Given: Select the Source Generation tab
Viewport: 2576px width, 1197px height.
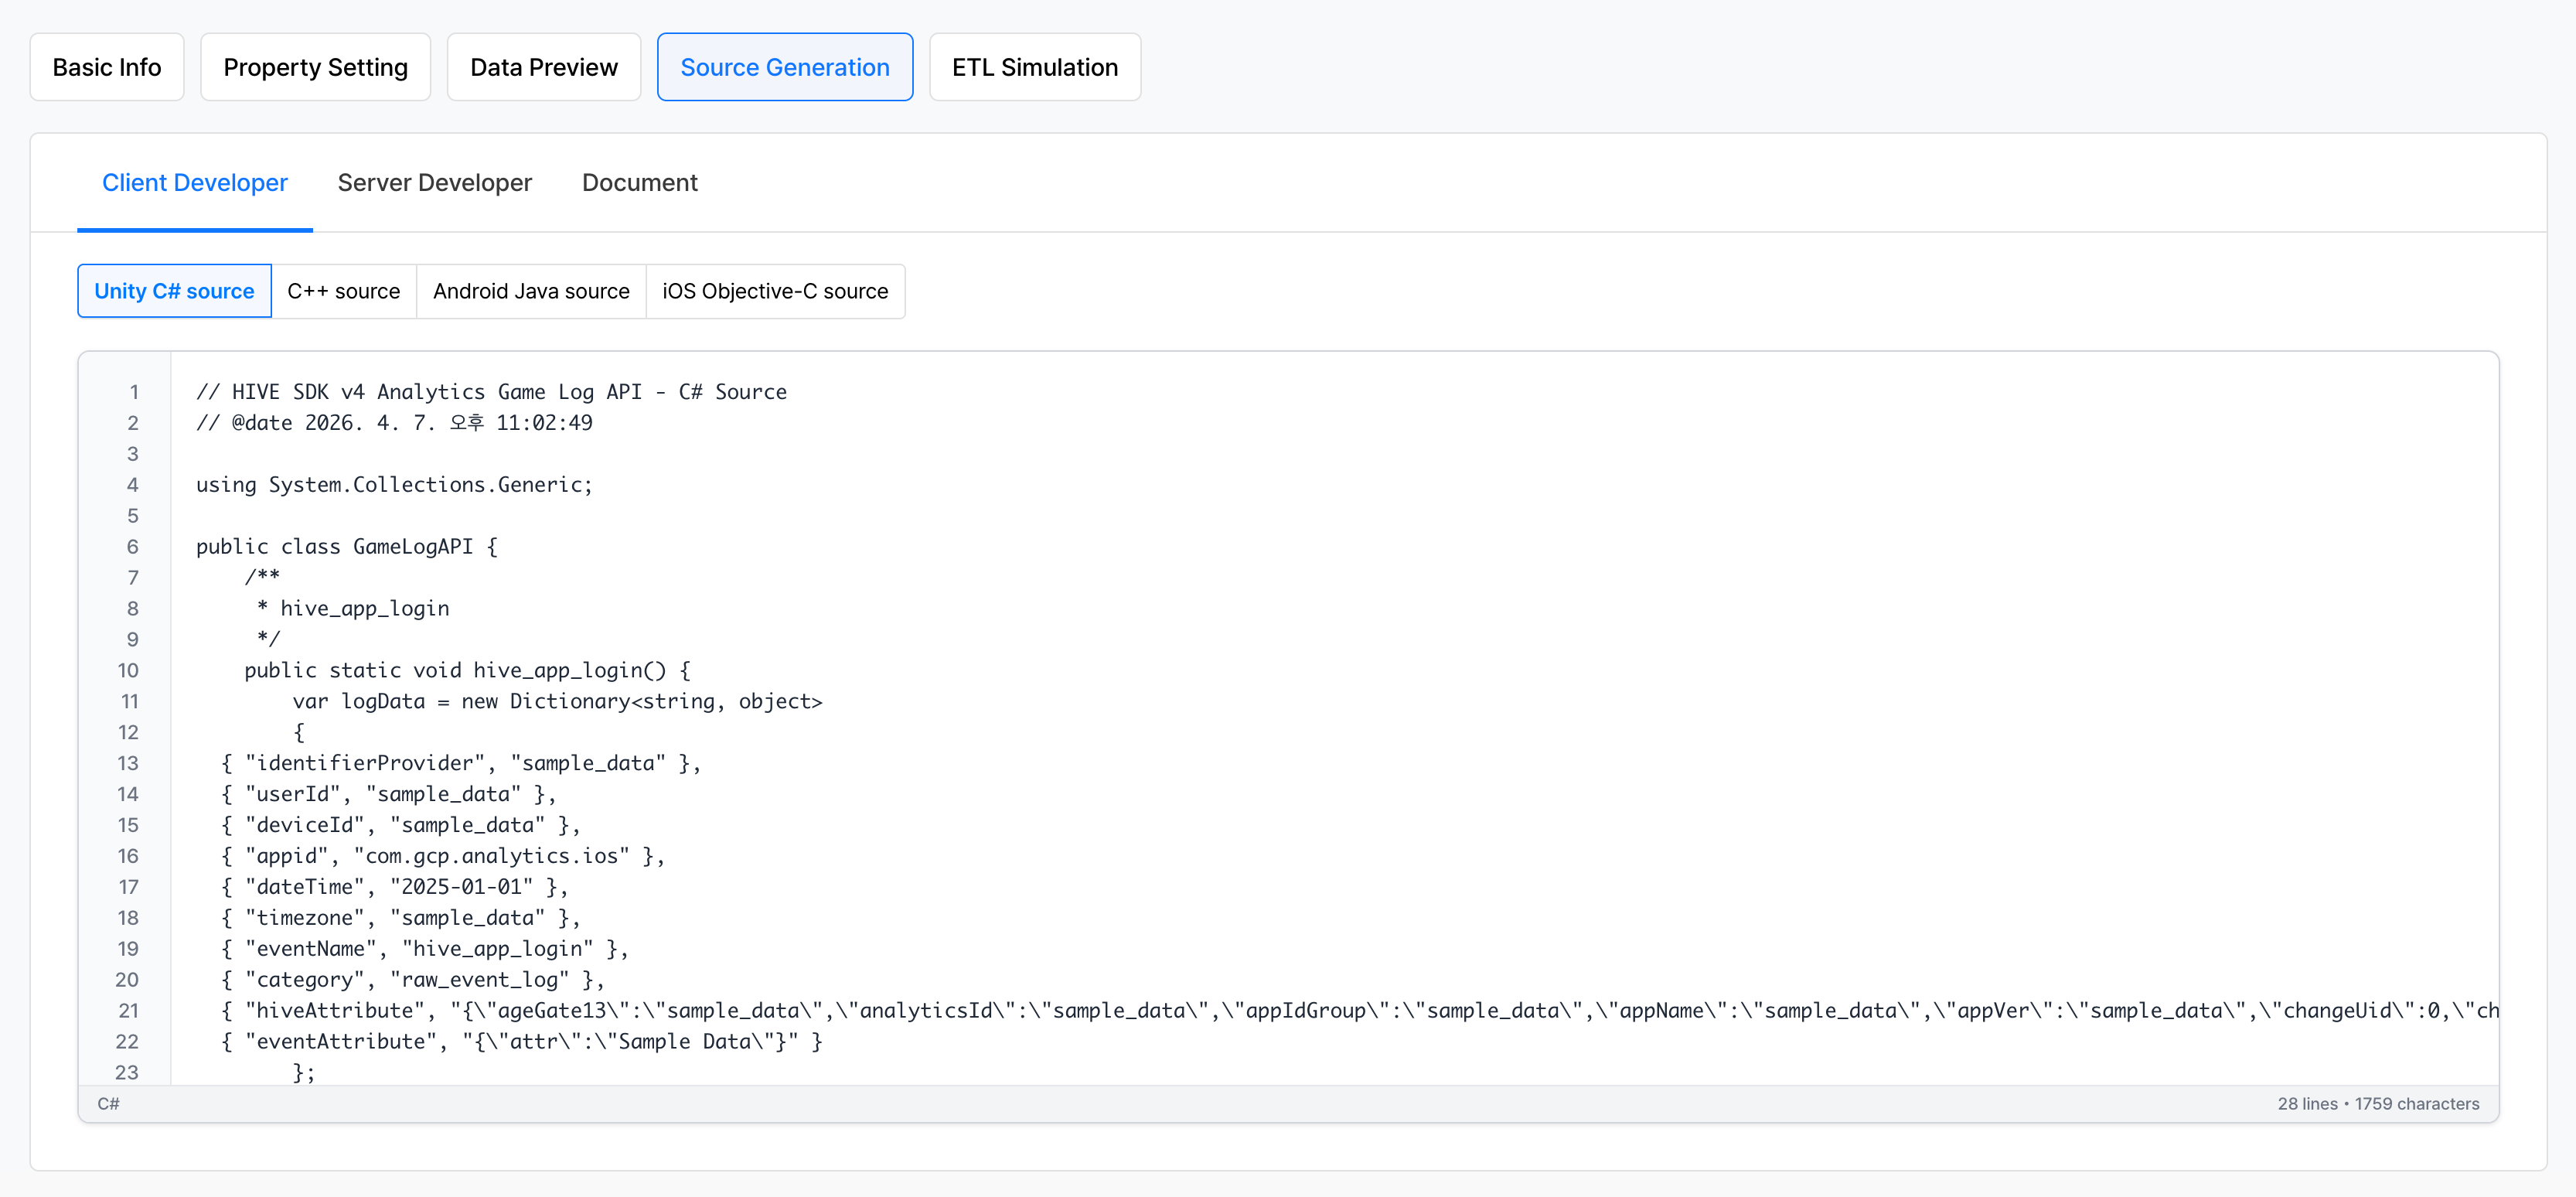Looking at the screenshot, I should (784, 67).
